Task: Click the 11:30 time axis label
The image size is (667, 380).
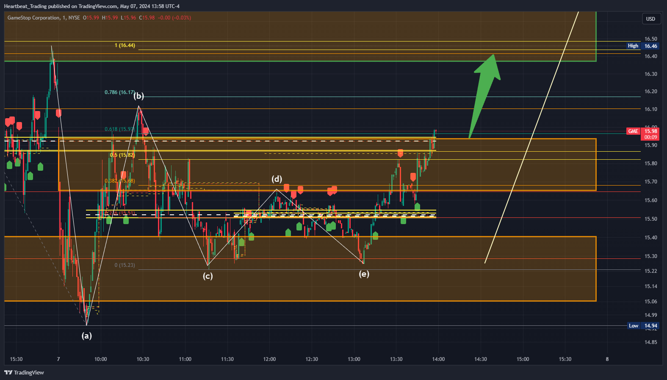Action: click(x=227, y=359)
